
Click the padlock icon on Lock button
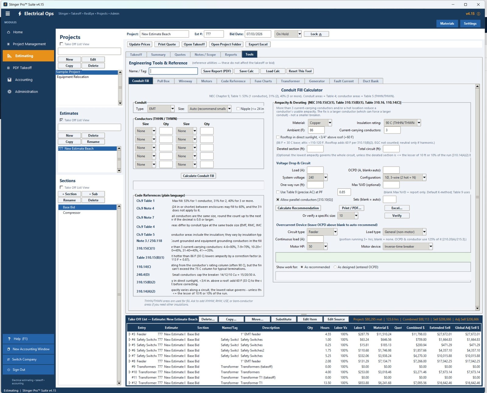(x=320, y=34)
